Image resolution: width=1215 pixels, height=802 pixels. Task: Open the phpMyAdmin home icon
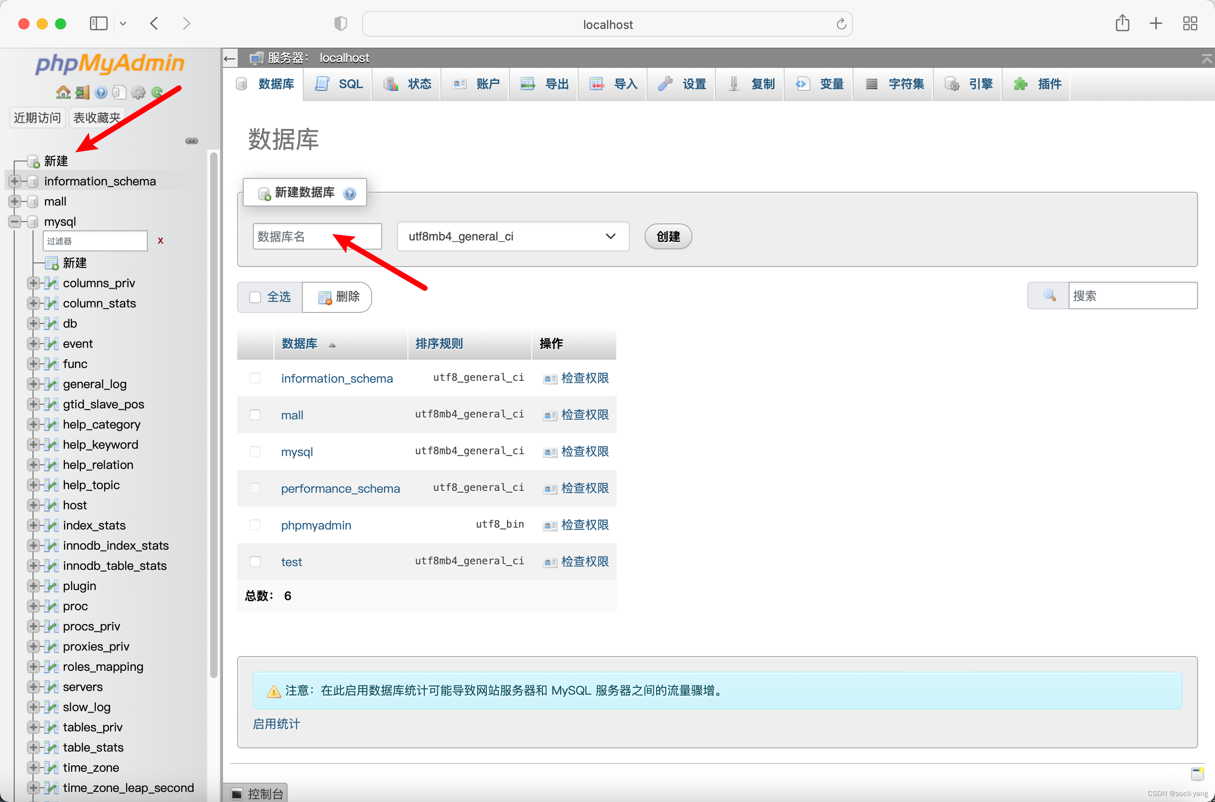click(x=63, y=93)
